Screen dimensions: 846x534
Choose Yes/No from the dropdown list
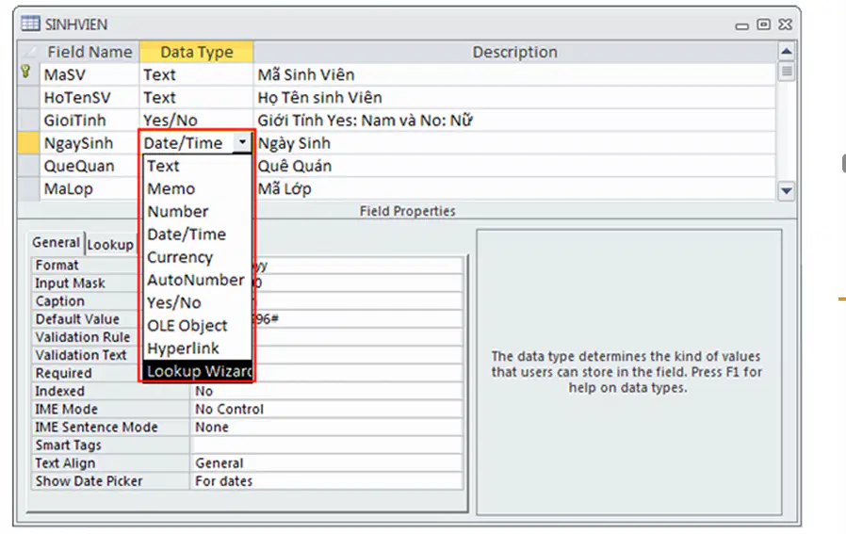[197, 302]
